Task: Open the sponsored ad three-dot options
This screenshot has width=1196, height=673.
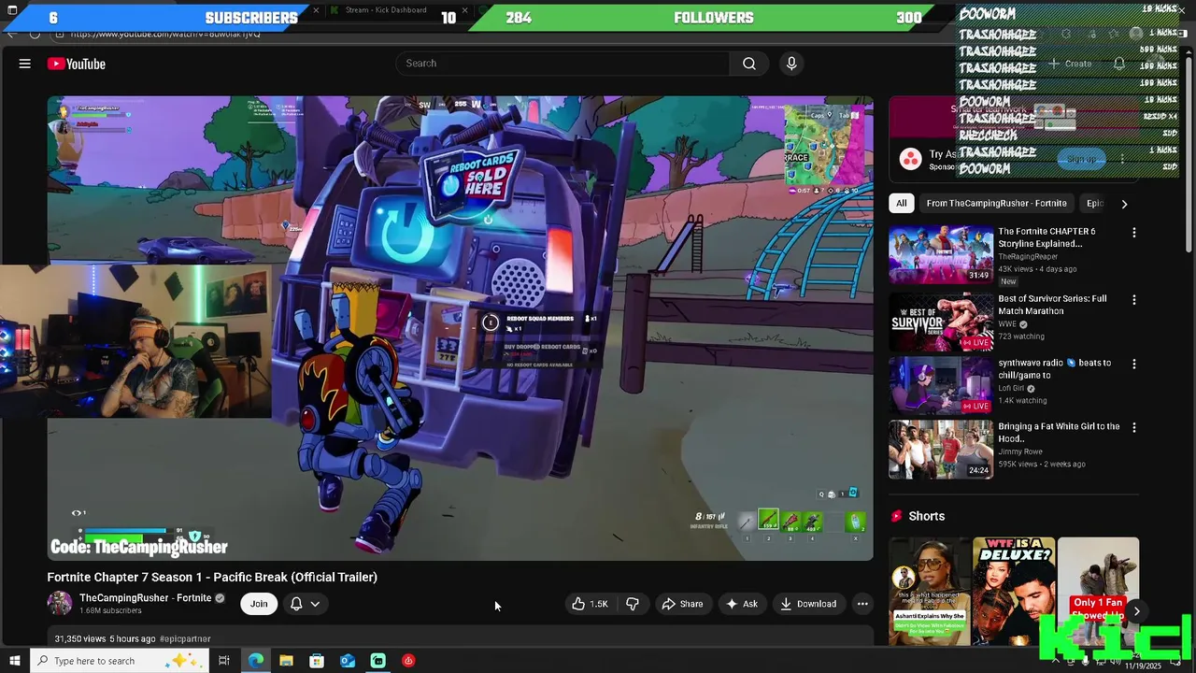Action: 1122,159
